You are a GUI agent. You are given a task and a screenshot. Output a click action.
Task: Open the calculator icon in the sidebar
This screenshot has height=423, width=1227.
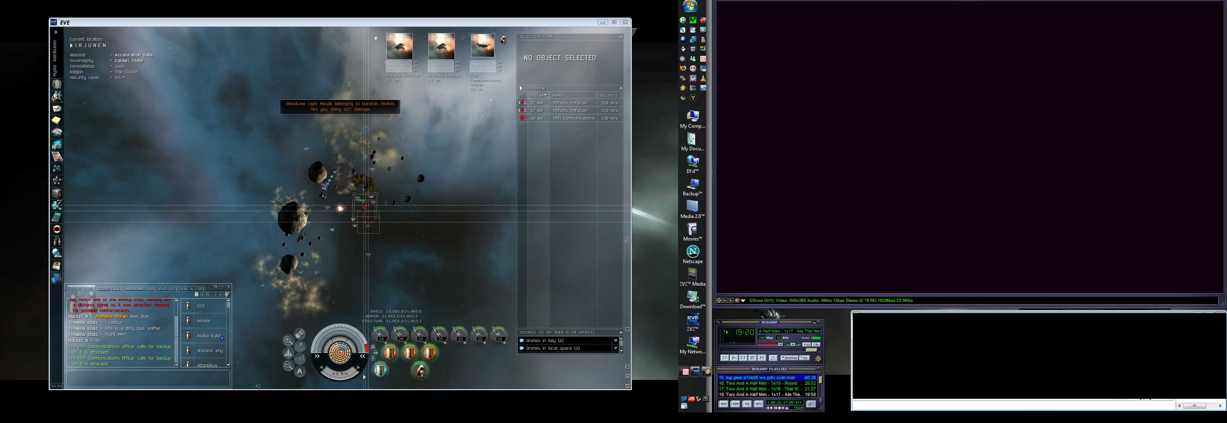pyautogui.click(x=57, y=217)
